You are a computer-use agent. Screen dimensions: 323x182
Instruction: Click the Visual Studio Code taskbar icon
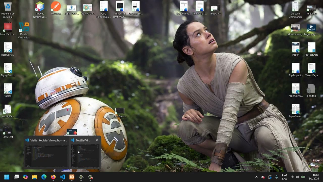(x=63, y=177)
